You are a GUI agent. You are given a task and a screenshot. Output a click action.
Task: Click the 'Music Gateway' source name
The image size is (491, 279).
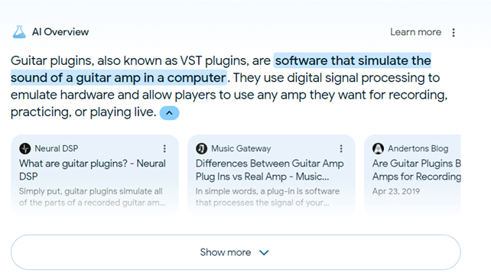tap(241, 148)
